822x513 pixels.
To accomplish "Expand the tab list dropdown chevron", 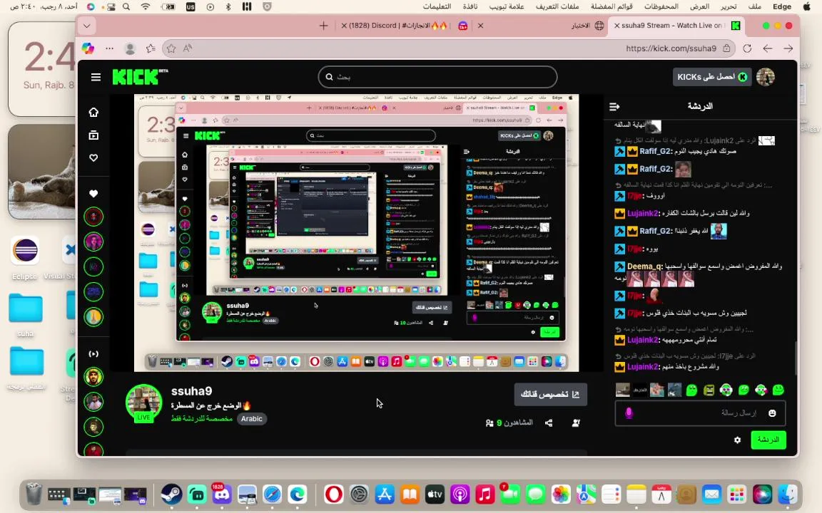I will coord(86,25).
